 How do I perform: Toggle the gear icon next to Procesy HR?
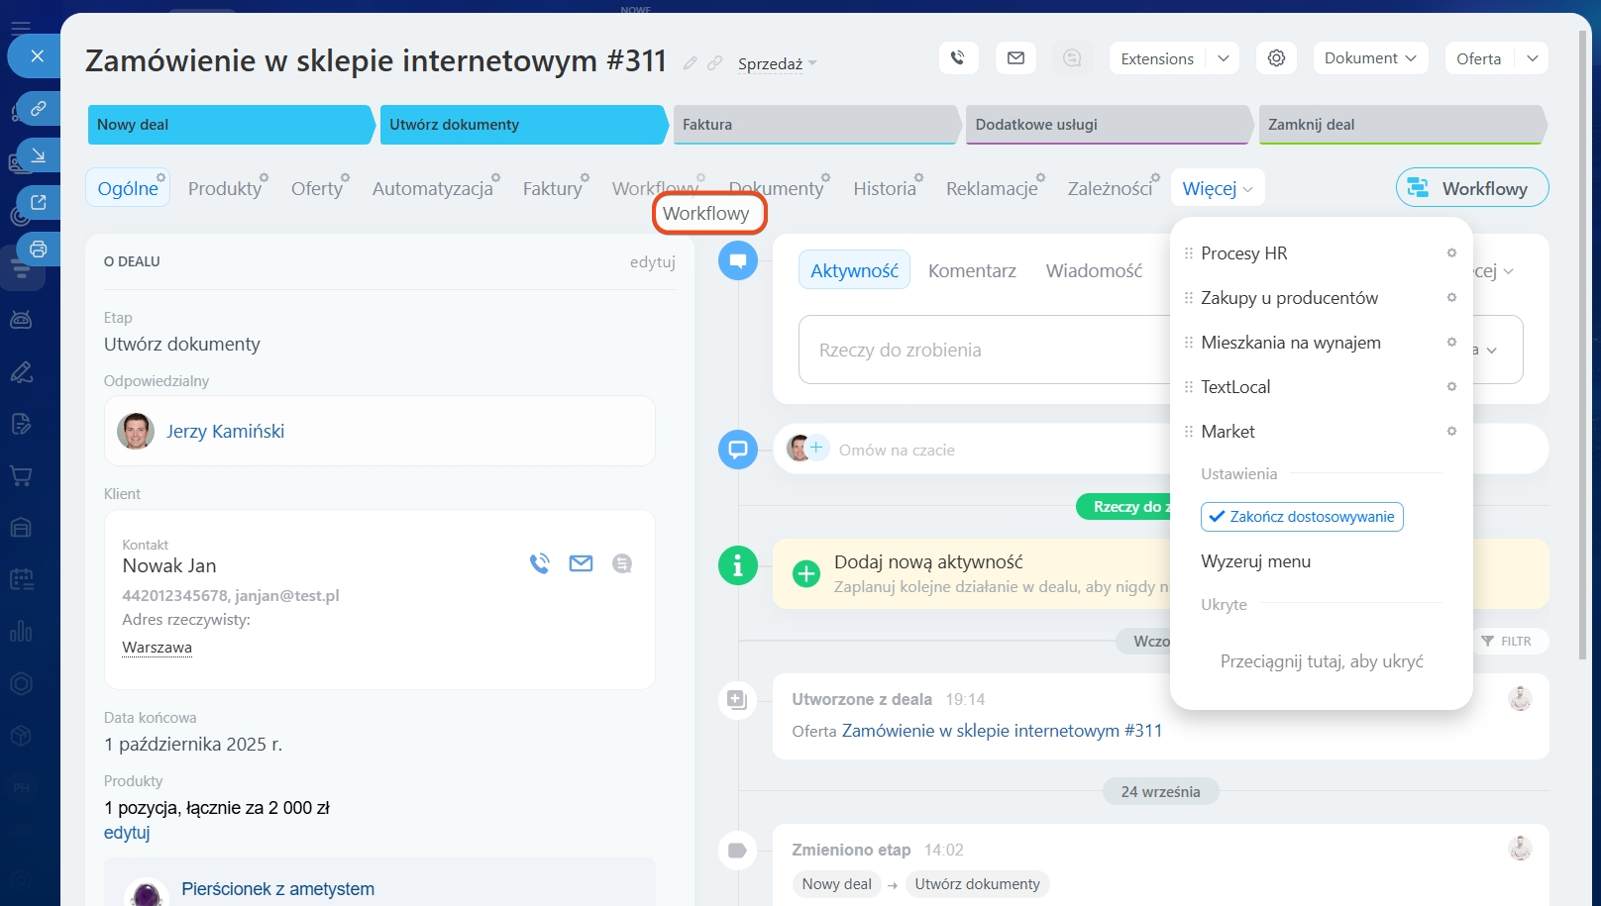point(1451,253)
